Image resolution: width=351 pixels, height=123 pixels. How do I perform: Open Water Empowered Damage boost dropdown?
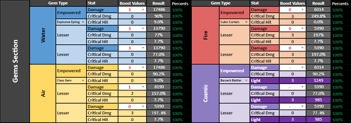tap(143, 10)
